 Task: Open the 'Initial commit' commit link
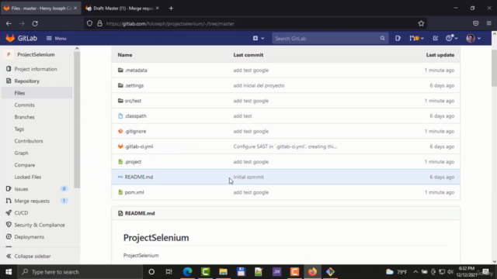pyautogui.click(x=248, y=177)
